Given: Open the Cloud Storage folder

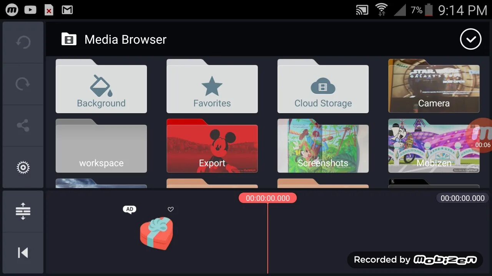Looking at the screenshot, I should (323, 86).
